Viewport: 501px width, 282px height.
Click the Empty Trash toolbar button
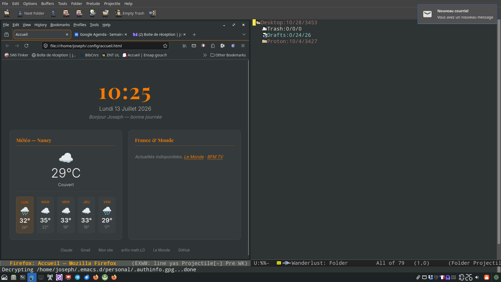click(130, 13)
